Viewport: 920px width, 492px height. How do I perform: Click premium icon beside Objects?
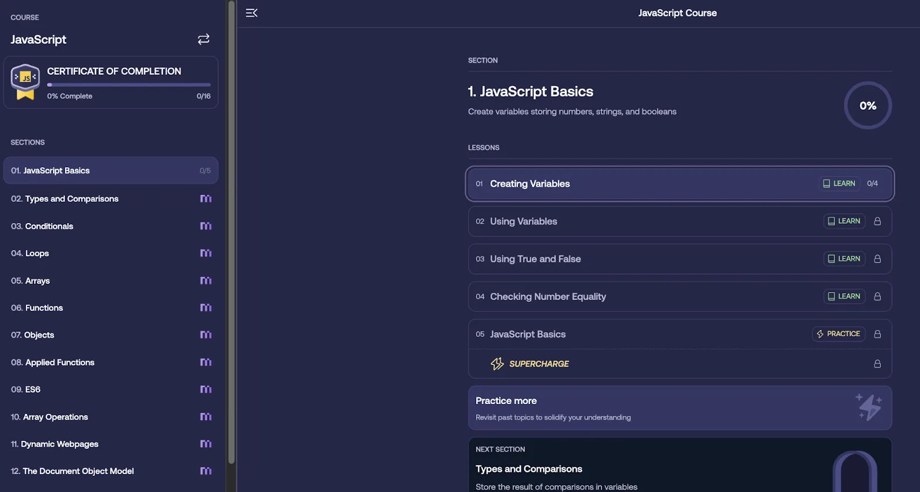(x=206, y=335)
